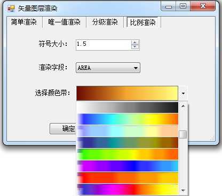
Task: Toggle the 选择颜色带 dropdown arrow
Action: (x=183, y=93)
